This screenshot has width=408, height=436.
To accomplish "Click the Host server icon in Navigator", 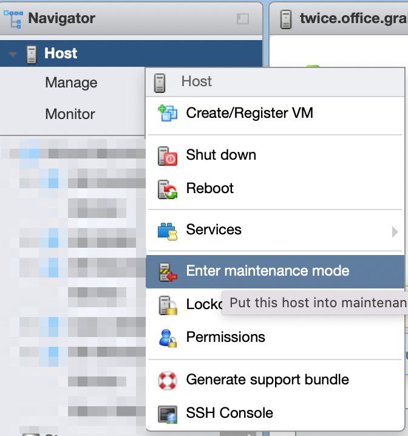I will [32, 55].
